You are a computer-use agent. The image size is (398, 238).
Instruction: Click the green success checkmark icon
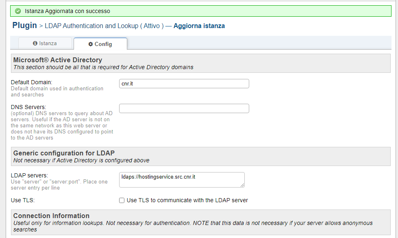click(x=17, y=11)
